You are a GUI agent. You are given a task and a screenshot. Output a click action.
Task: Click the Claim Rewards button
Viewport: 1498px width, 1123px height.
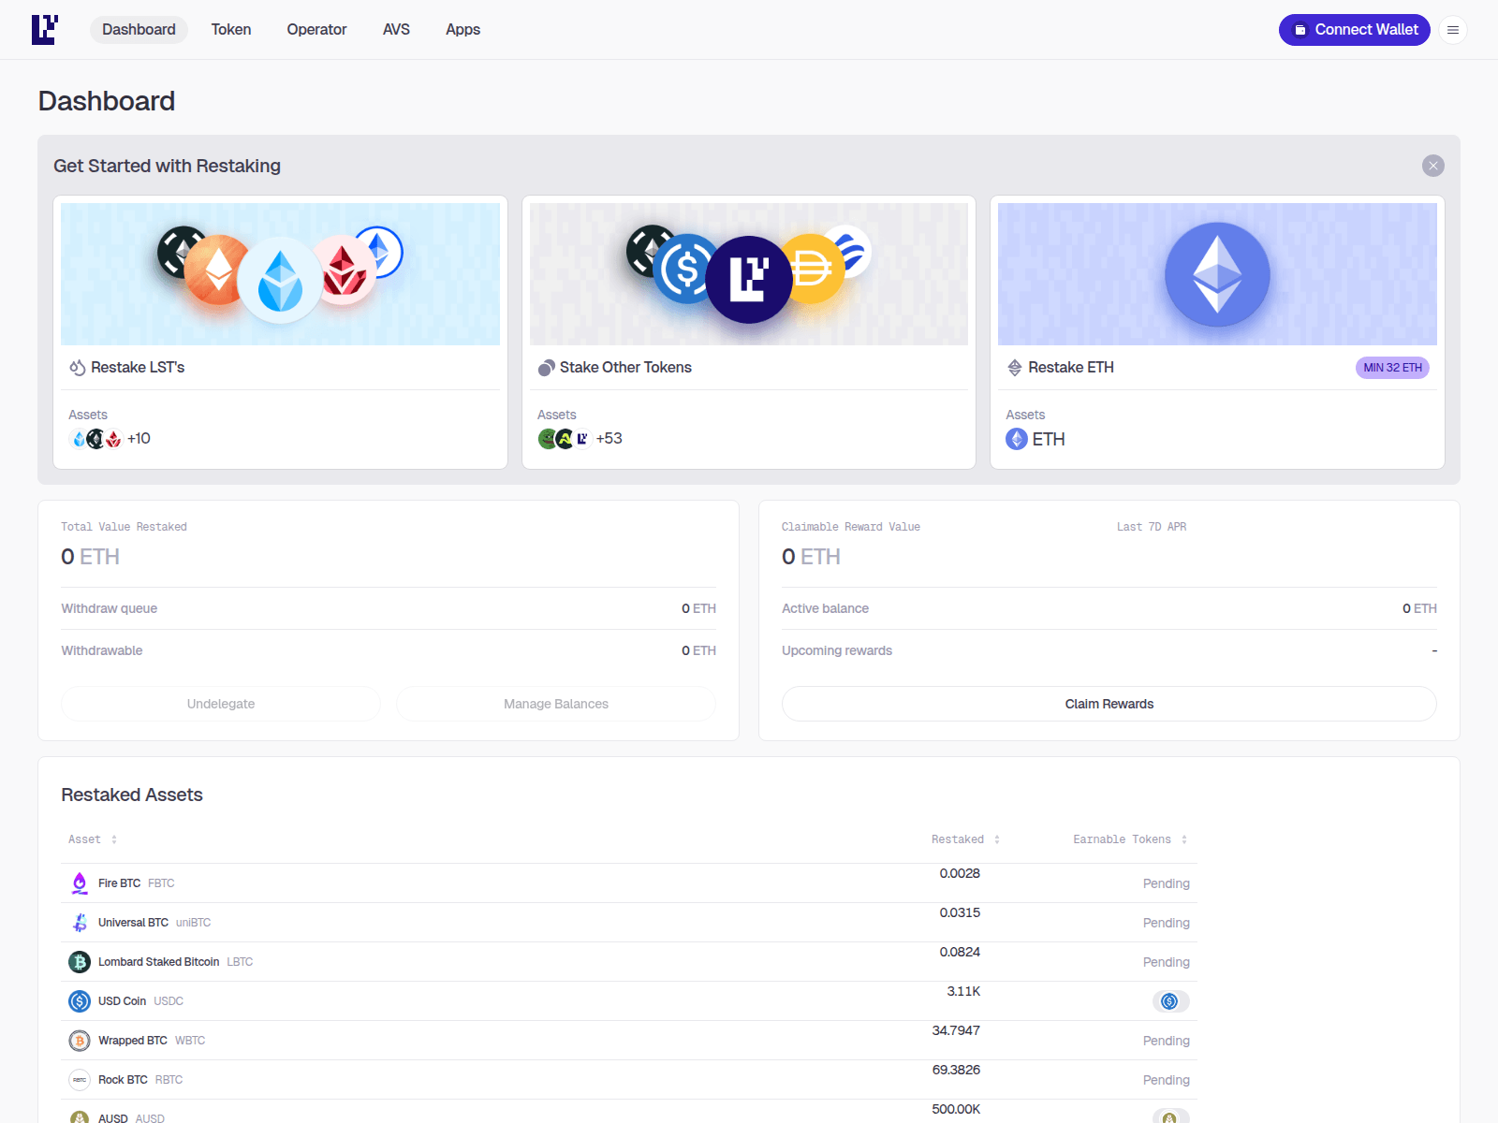tap(1109, 704)
